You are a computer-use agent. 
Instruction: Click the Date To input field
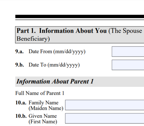click(128, 65)
